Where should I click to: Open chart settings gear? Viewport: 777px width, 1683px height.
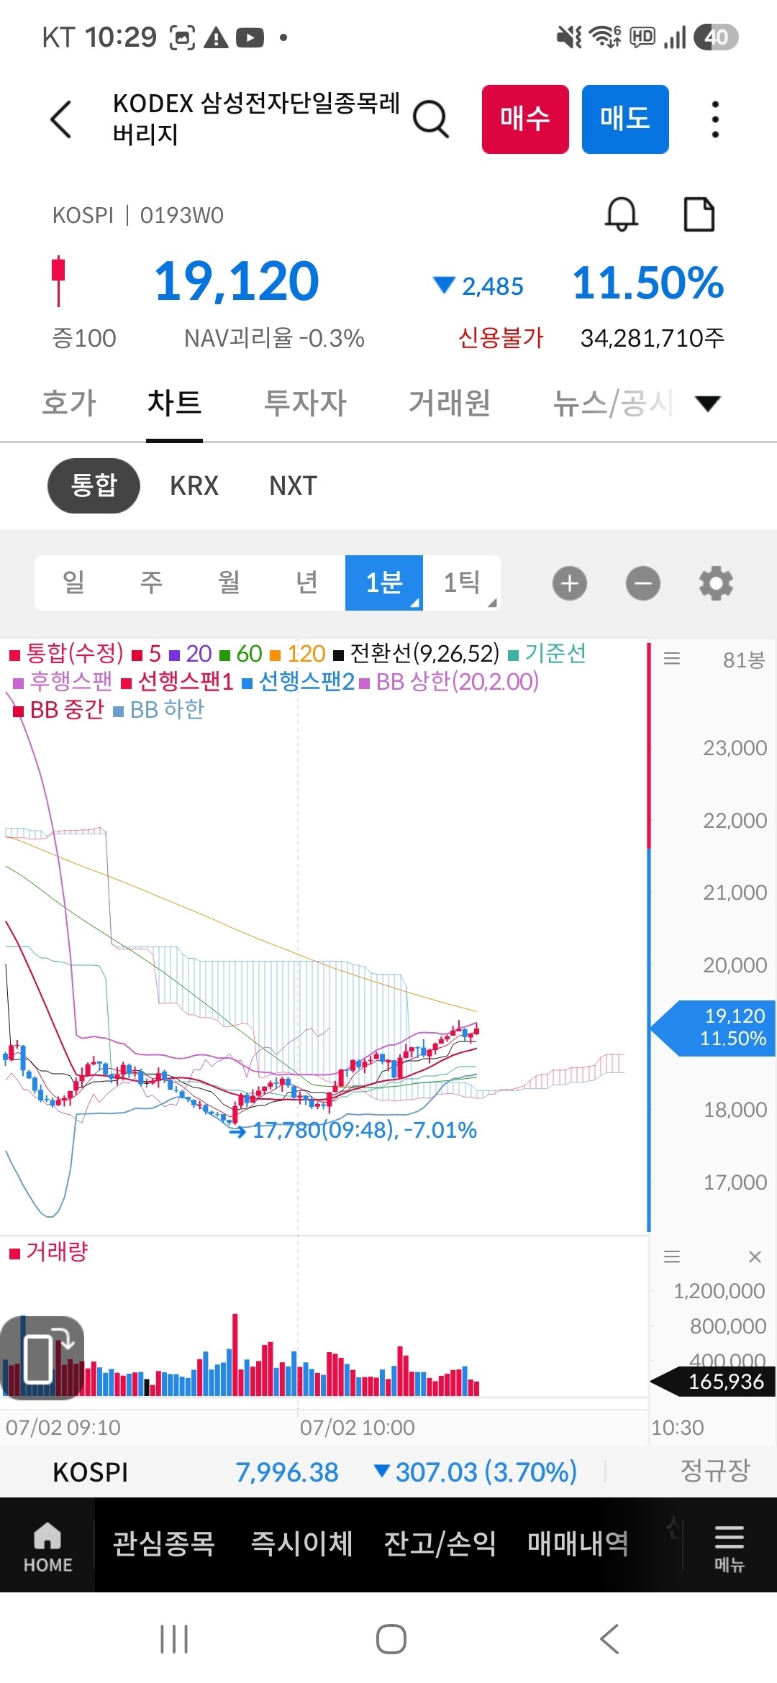tap(717, 583)
